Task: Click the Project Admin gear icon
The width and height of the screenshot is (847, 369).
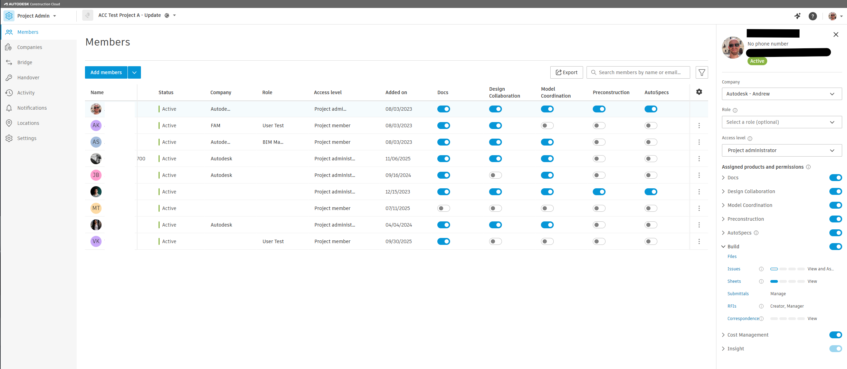Action: pos(9,16)
